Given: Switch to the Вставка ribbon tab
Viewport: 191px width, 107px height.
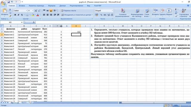Looking at the screenshot, I should (22, 6).
